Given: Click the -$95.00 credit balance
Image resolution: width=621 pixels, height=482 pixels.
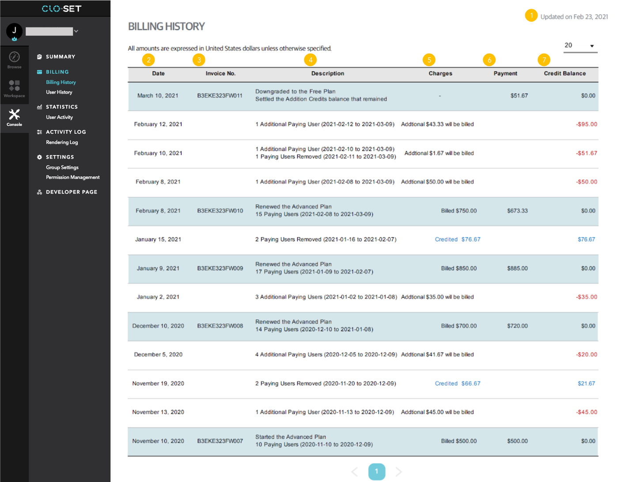Looking at the screenshot, I should tap(587, 125).
